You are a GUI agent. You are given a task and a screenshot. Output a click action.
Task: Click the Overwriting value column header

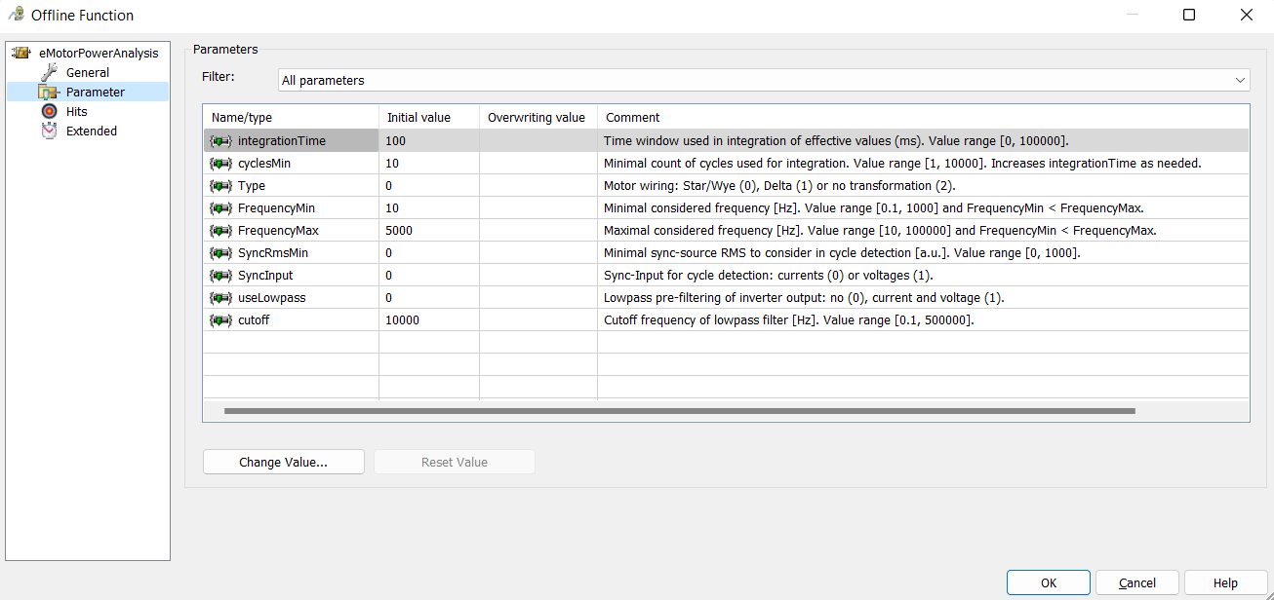(538, 117)
